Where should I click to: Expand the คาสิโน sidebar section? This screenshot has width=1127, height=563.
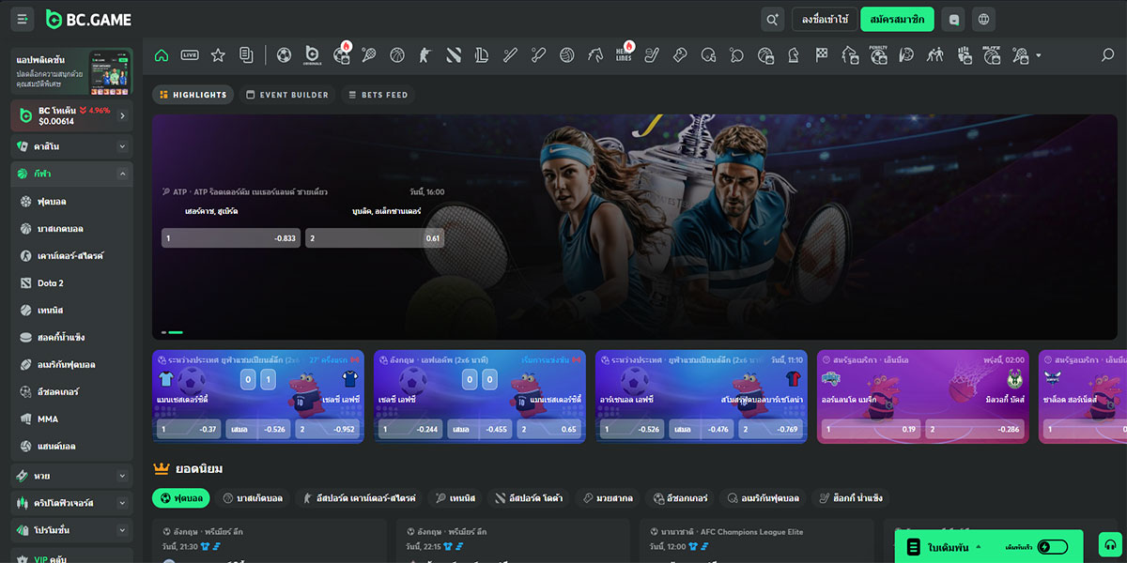(x=122, y=146)
